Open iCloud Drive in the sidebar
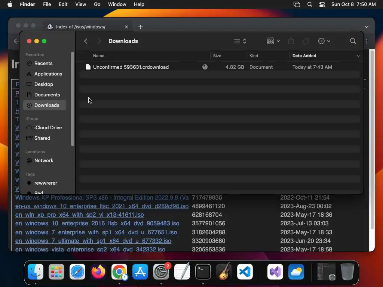This screenshot has width=383, height=287. click(x=45, y=128)
